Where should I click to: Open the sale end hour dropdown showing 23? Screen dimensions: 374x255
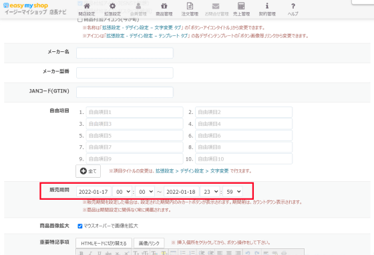pyautogui.click(x=210, y=192)
